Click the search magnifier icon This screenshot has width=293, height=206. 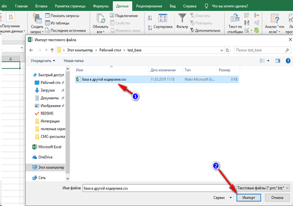pyautogui.click(x=287, y=50)
